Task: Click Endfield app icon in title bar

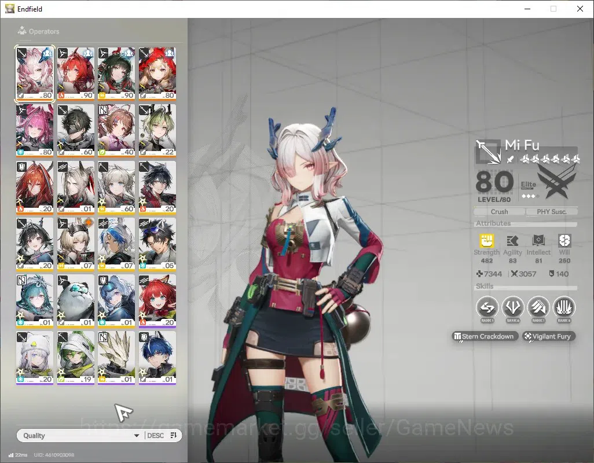Action: (x=9, y=9)
